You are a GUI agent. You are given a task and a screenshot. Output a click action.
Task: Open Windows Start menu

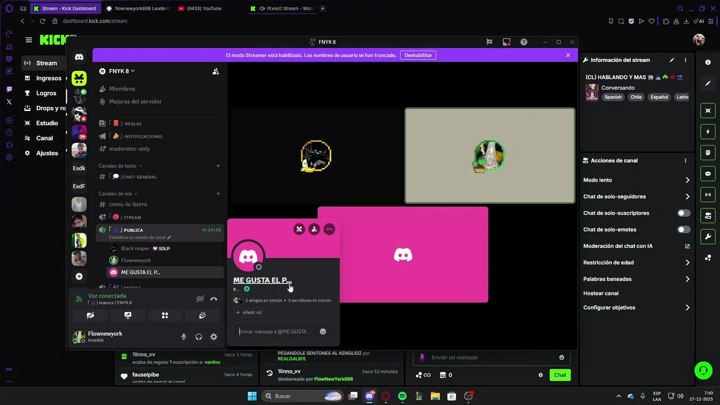252,396
